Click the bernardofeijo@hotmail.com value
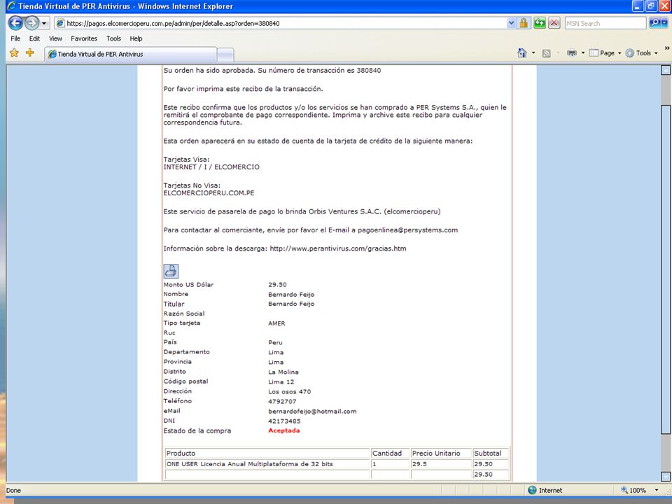Viewport: 672px width, 504px height. coord(312,411)
